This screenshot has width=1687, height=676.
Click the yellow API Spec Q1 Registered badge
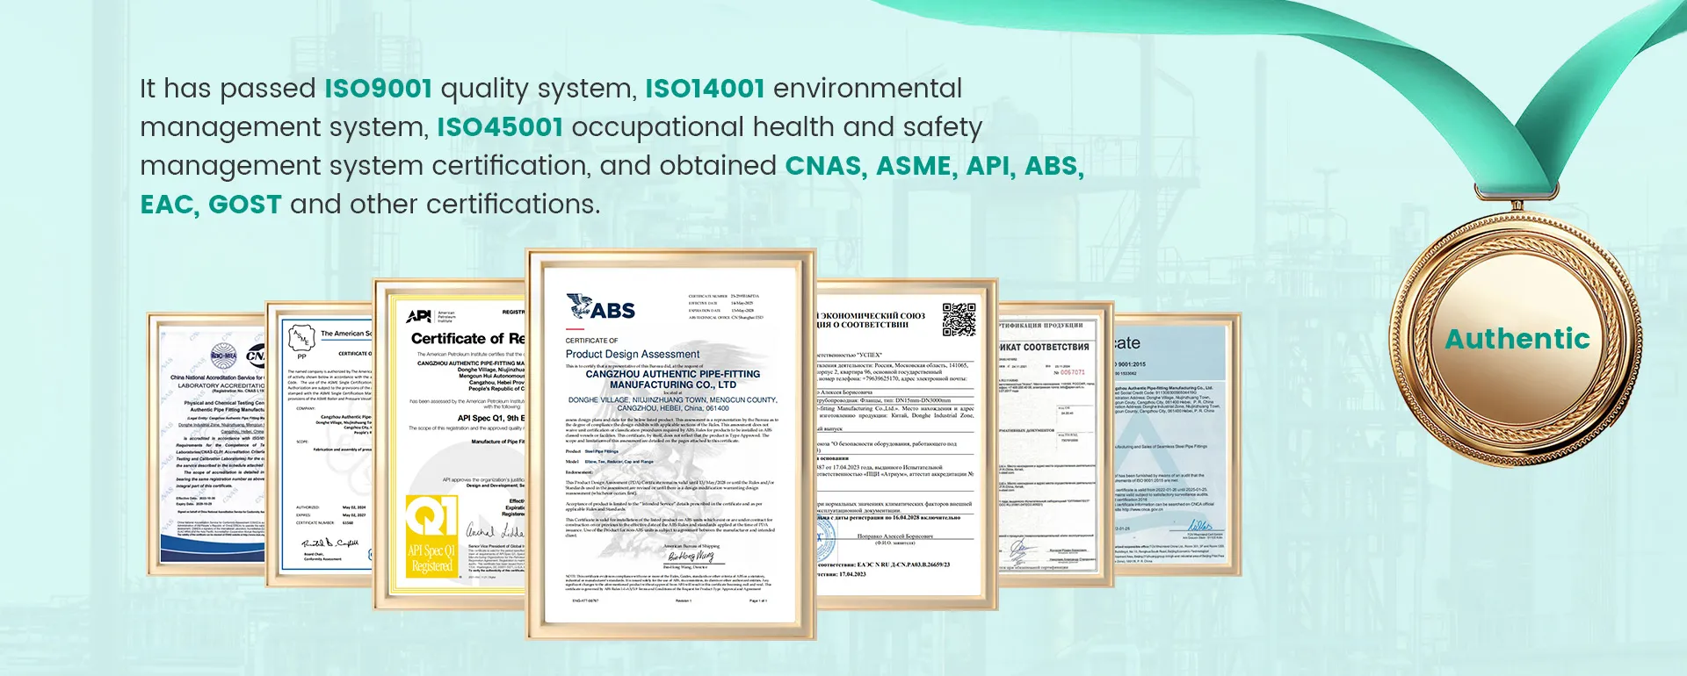431,536
